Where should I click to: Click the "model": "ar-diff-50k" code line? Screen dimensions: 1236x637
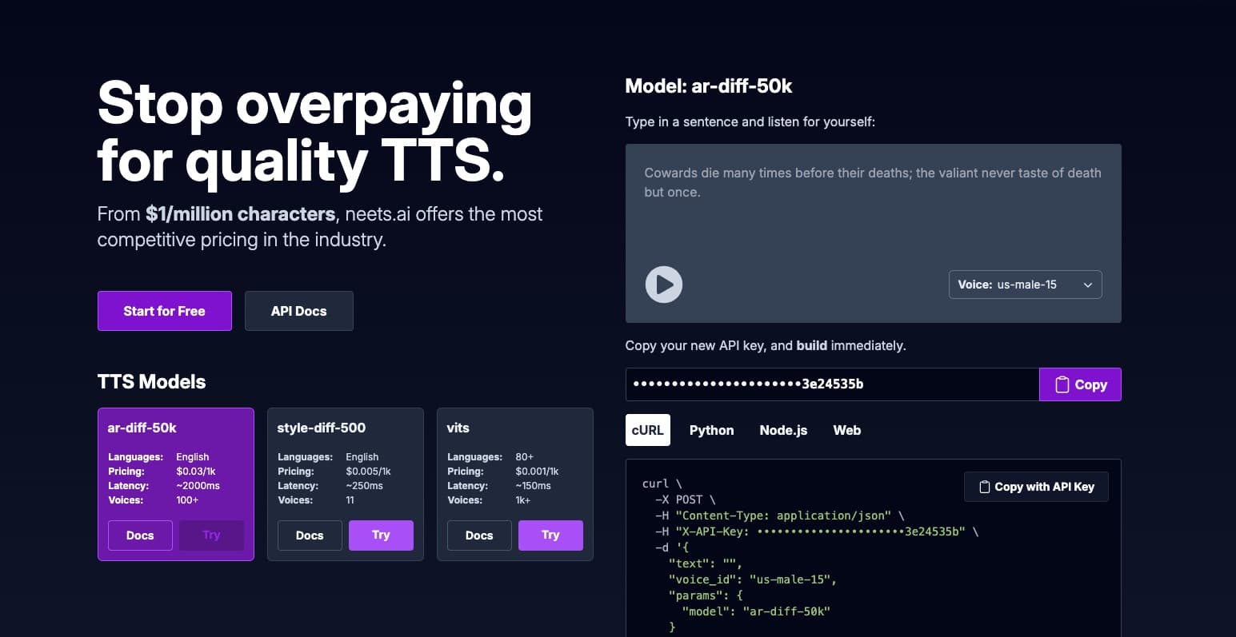[x=756, y=611]
